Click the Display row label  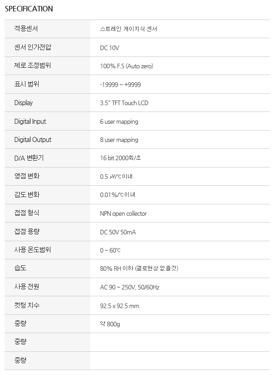pos(24,103)
